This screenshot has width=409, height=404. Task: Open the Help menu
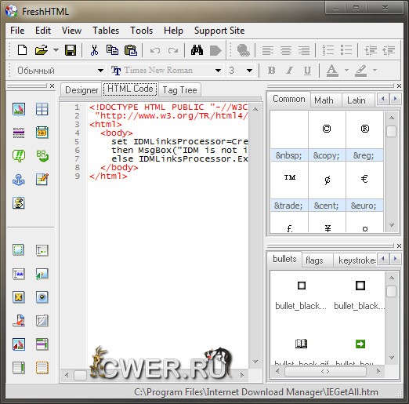click(173, 31)
